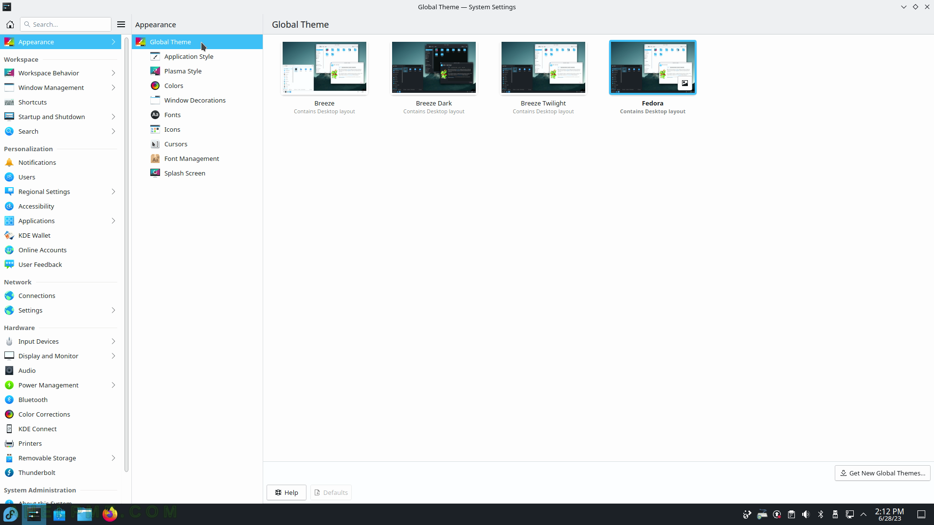Click the Icons grid icon
Screen dimensions: 934x525
coord(155,129)
